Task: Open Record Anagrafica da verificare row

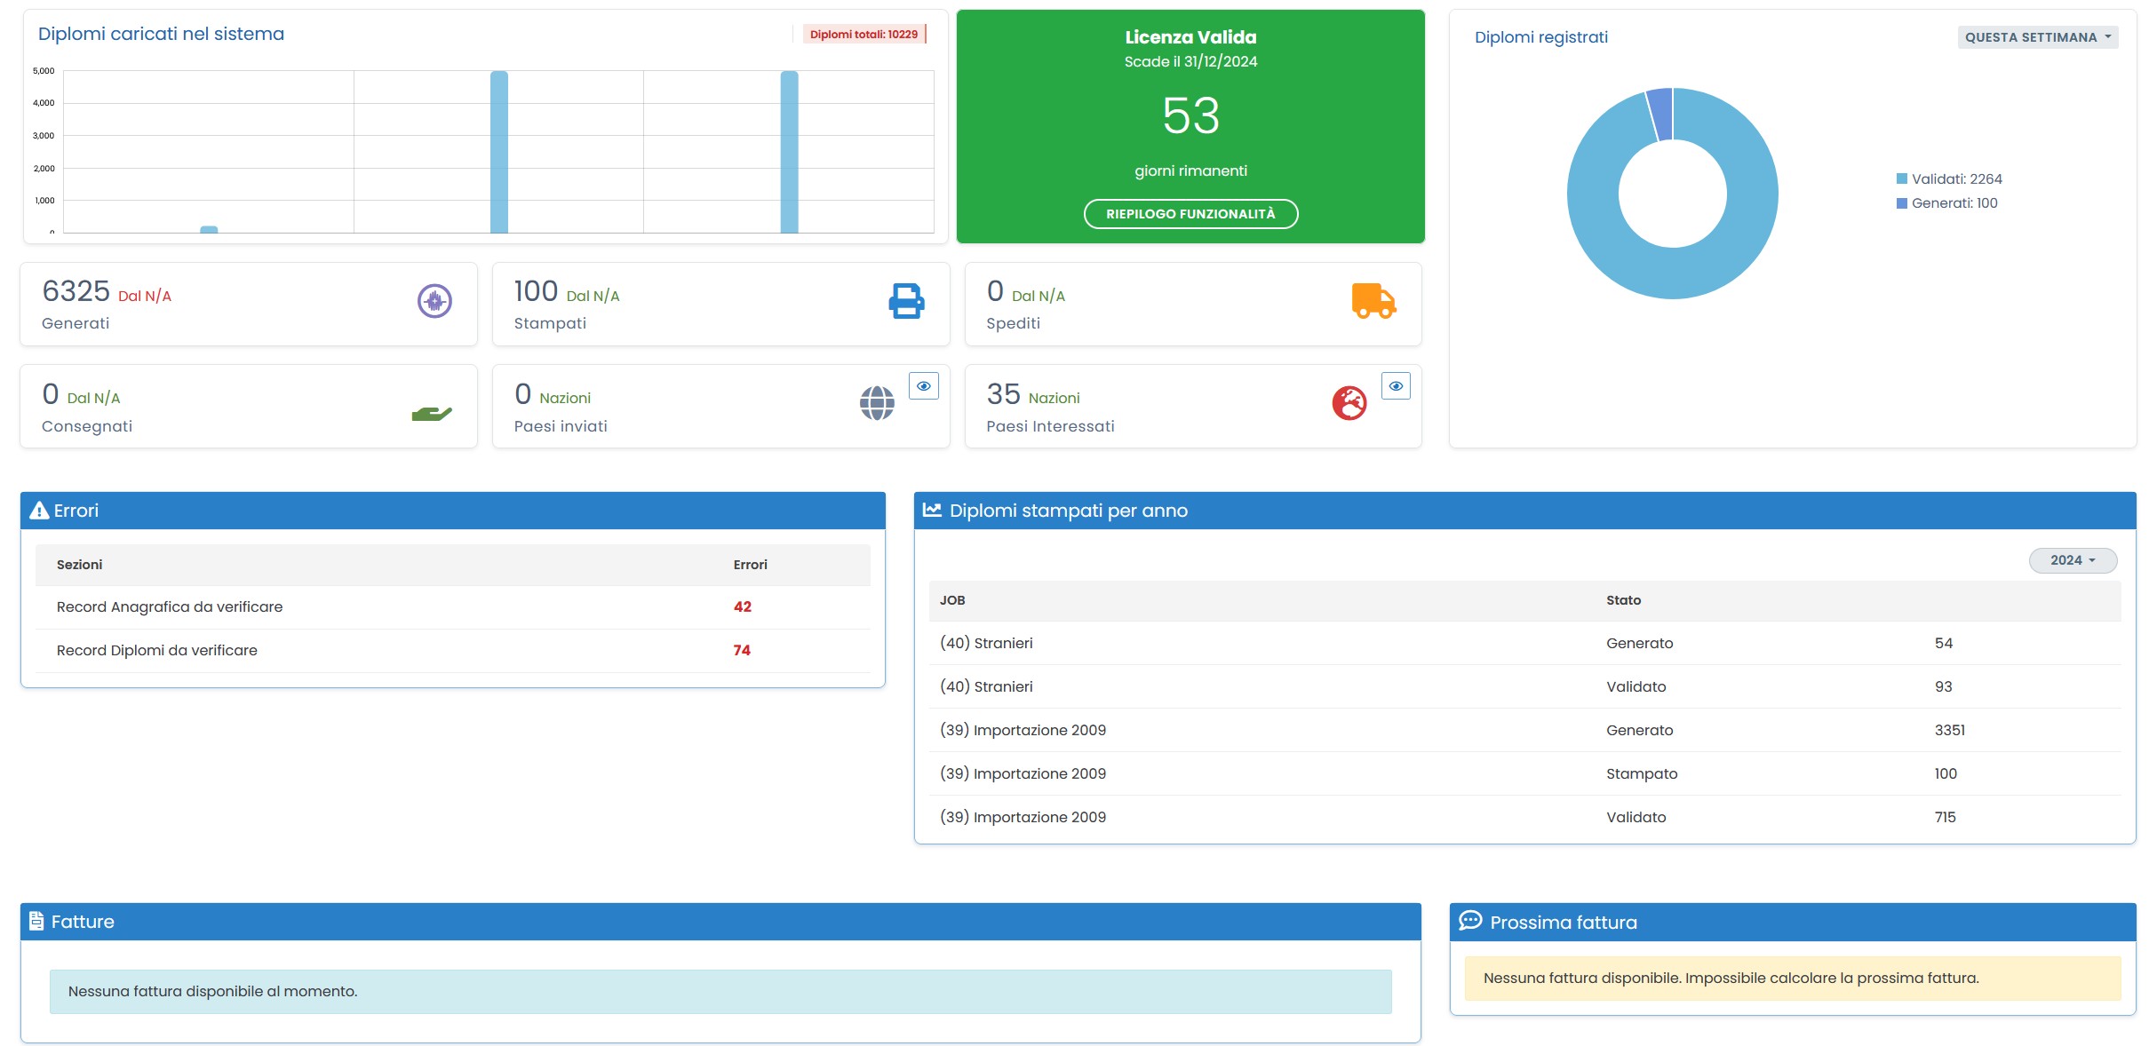Action: [x=170, y=607]
